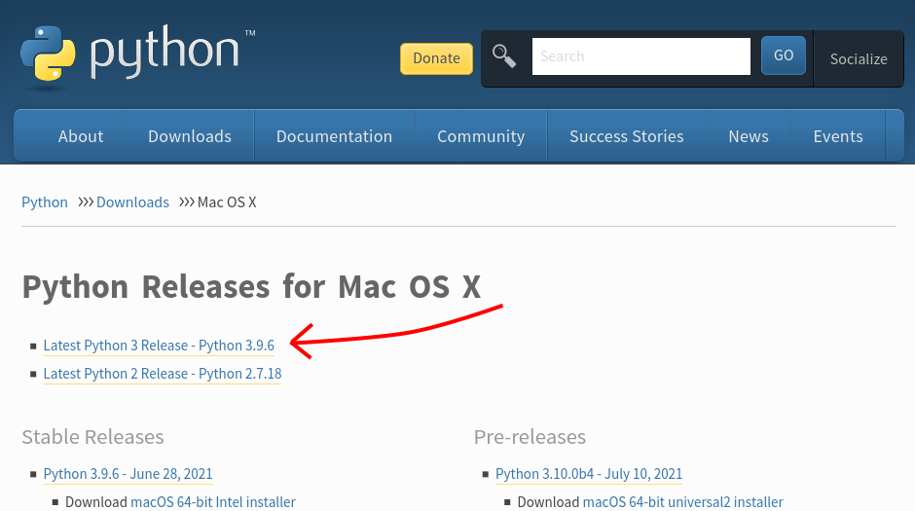This screenshot has height=511, width=915.
Task: Open Latest Python 2 Release - Python 2.7.18
Action: click(x=163, y=374)
